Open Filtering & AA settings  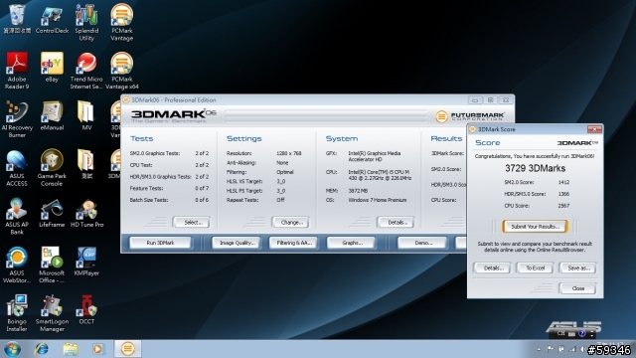294,243
